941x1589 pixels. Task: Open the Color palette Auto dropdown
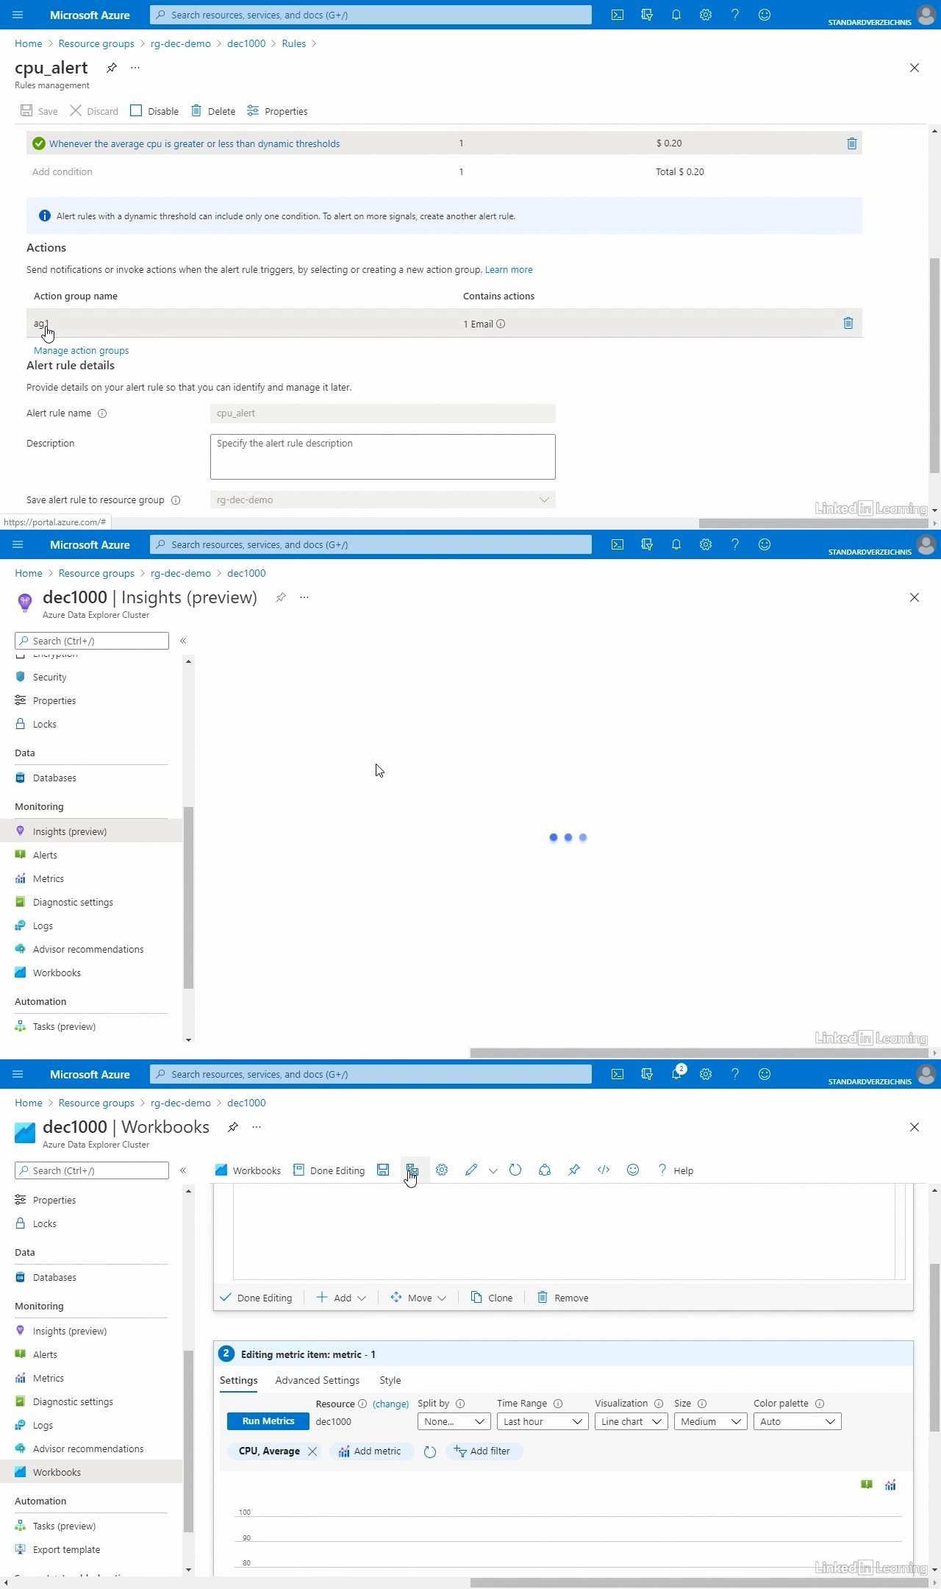point(797,1421)
